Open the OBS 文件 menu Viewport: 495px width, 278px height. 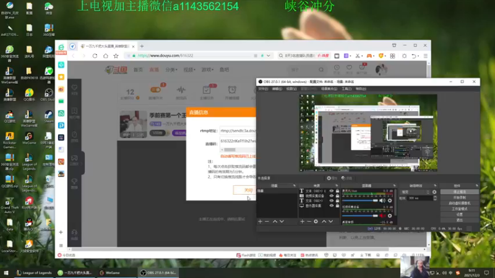click(x=263, y=89)
